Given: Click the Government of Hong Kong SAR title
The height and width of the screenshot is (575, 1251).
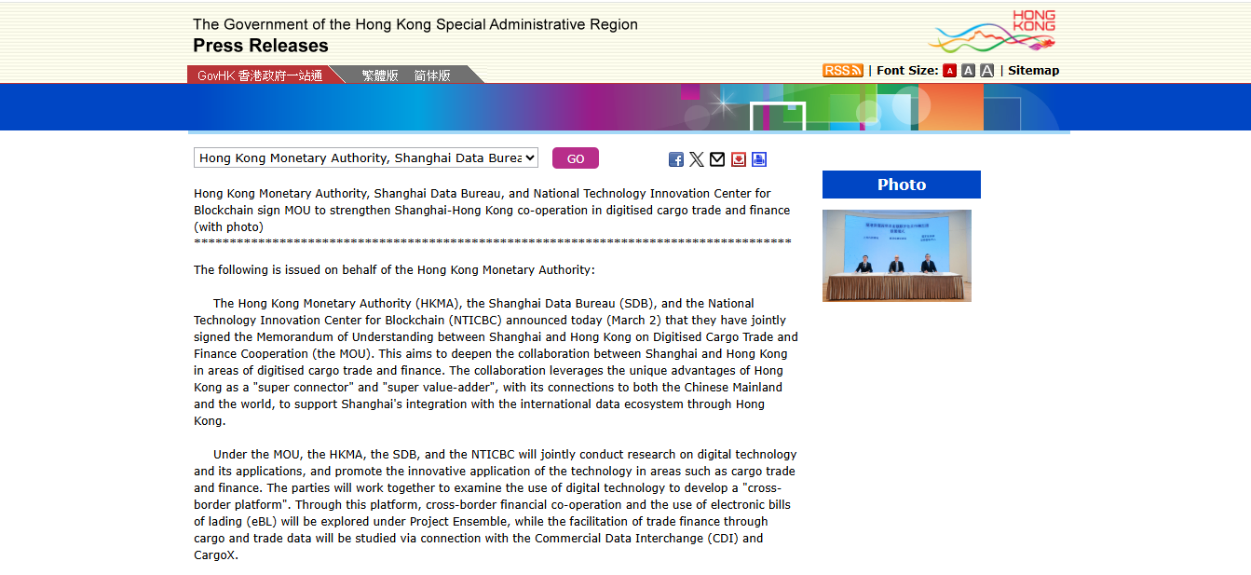Looking at the screenshot, I should click(x=415, y=24).
